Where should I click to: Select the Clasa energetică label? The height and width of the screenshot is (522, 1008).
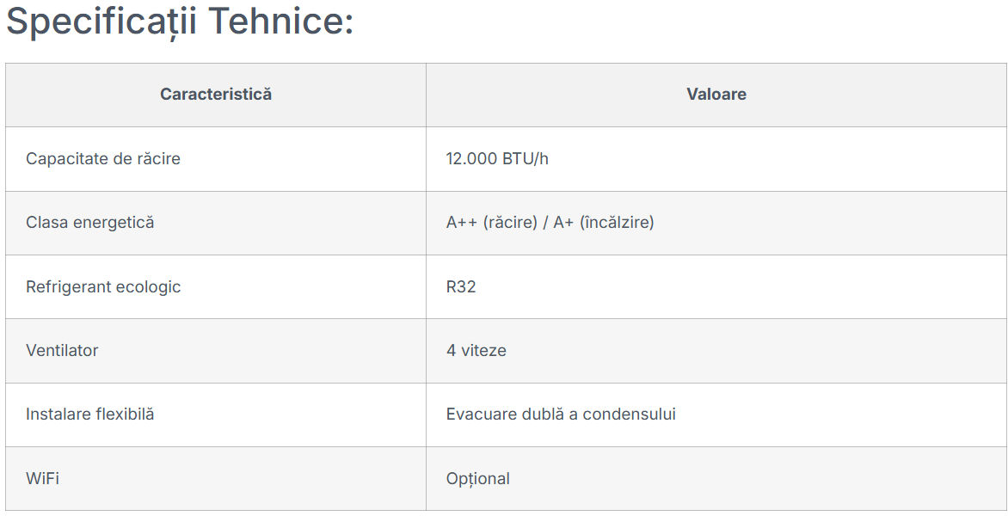tap(90, 223)
